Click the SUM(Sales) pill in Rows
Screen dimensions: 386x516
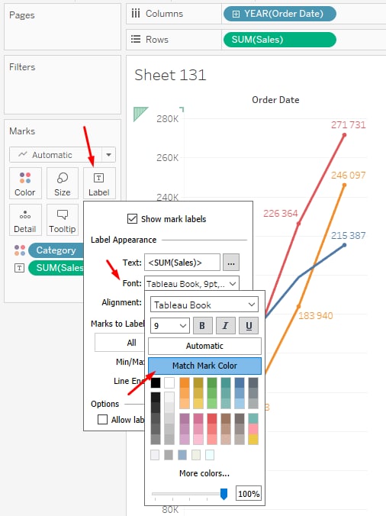(x=280, y=40)
